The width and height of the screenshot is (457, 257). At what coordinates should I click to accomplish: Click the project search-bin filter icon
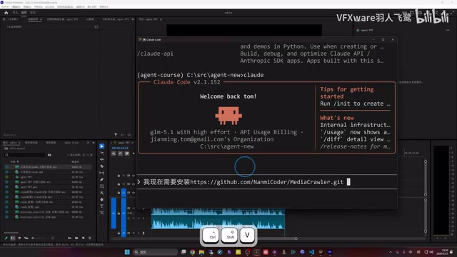49,155
